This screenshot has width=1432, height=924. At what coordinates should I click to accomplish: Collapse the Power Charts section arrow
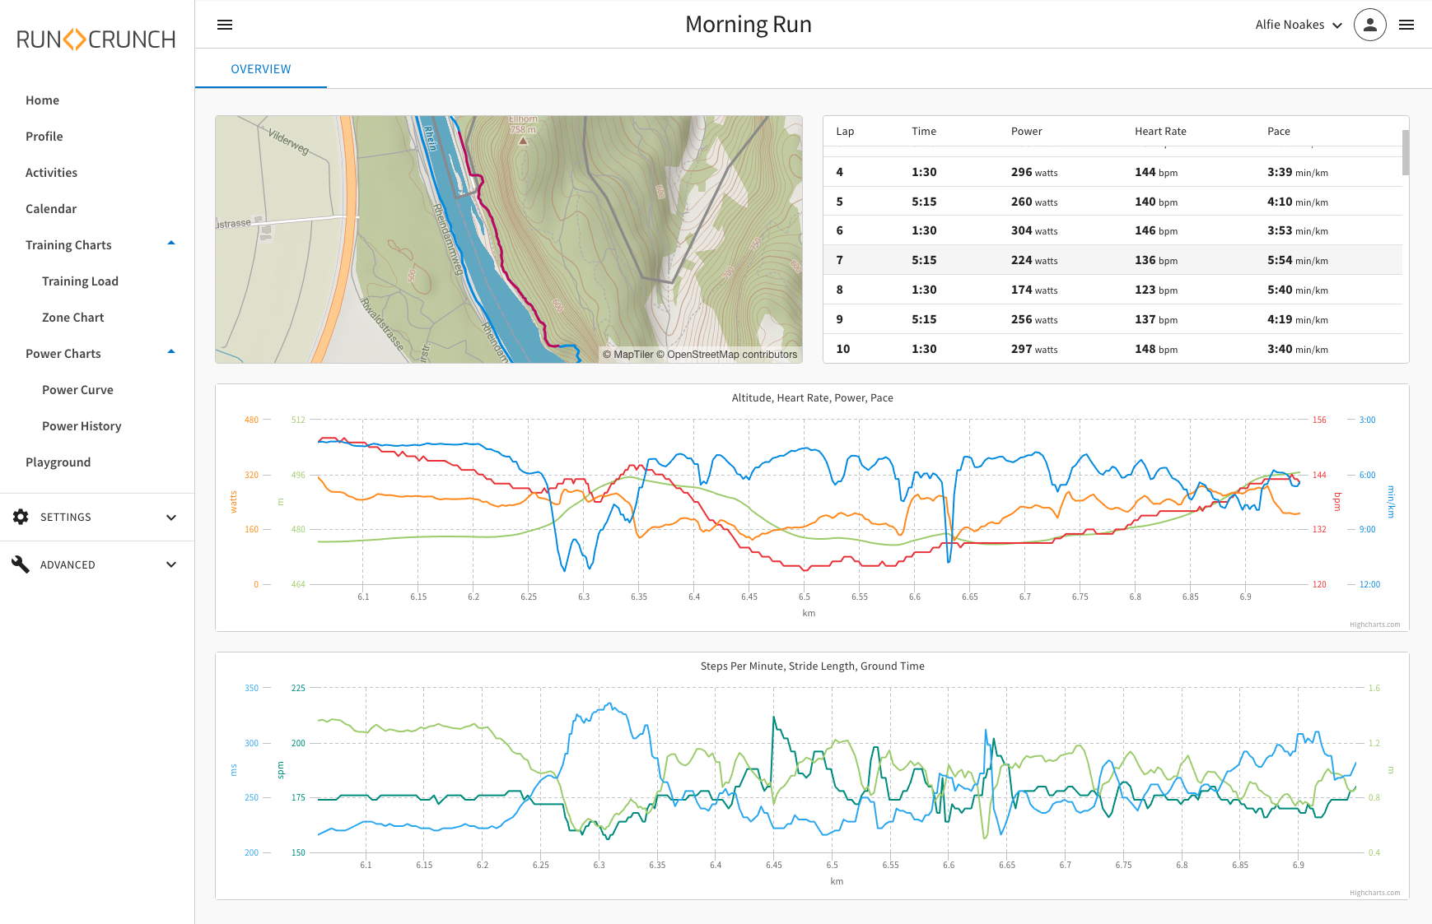tap(171, 352)
